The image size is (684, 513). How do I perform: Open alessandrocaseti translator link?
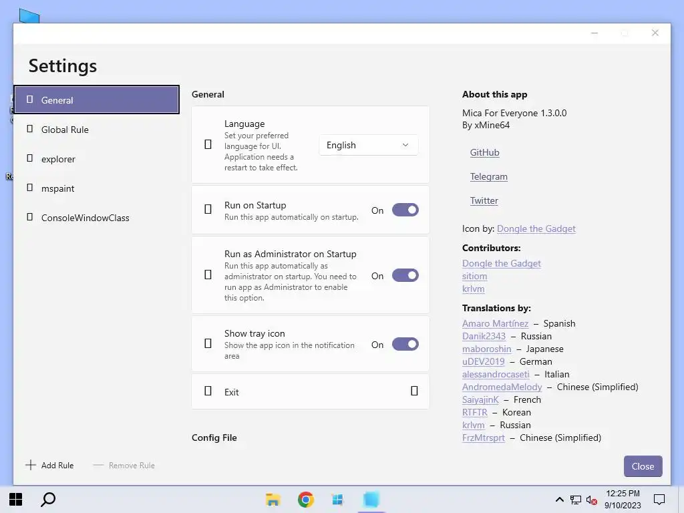[496, 374]
